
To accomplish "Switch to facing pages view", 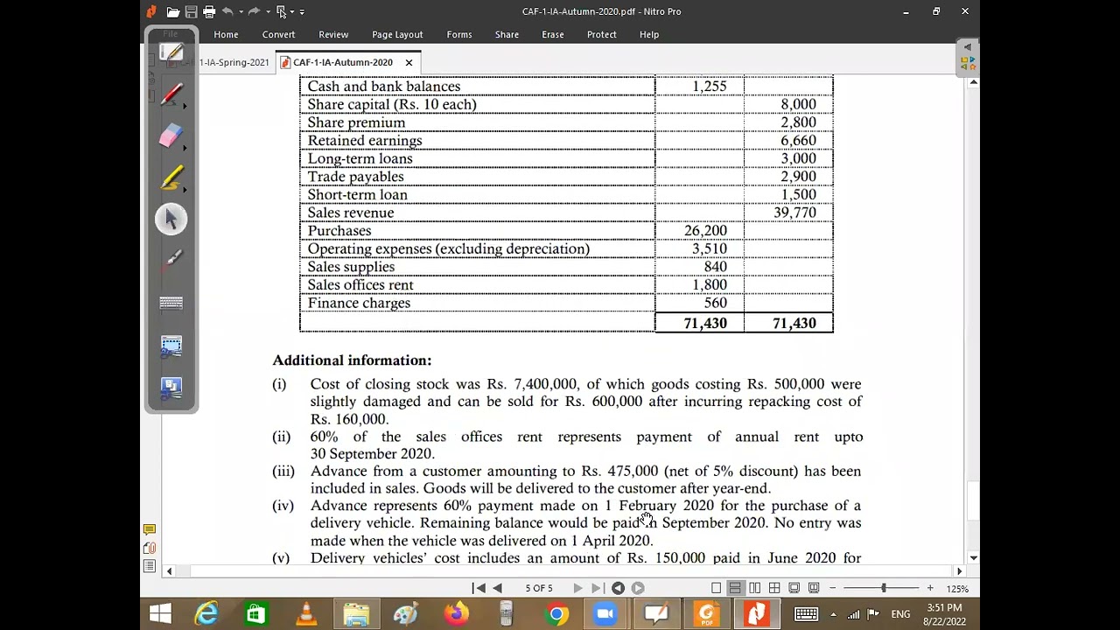I will click(x=754, y=588).
